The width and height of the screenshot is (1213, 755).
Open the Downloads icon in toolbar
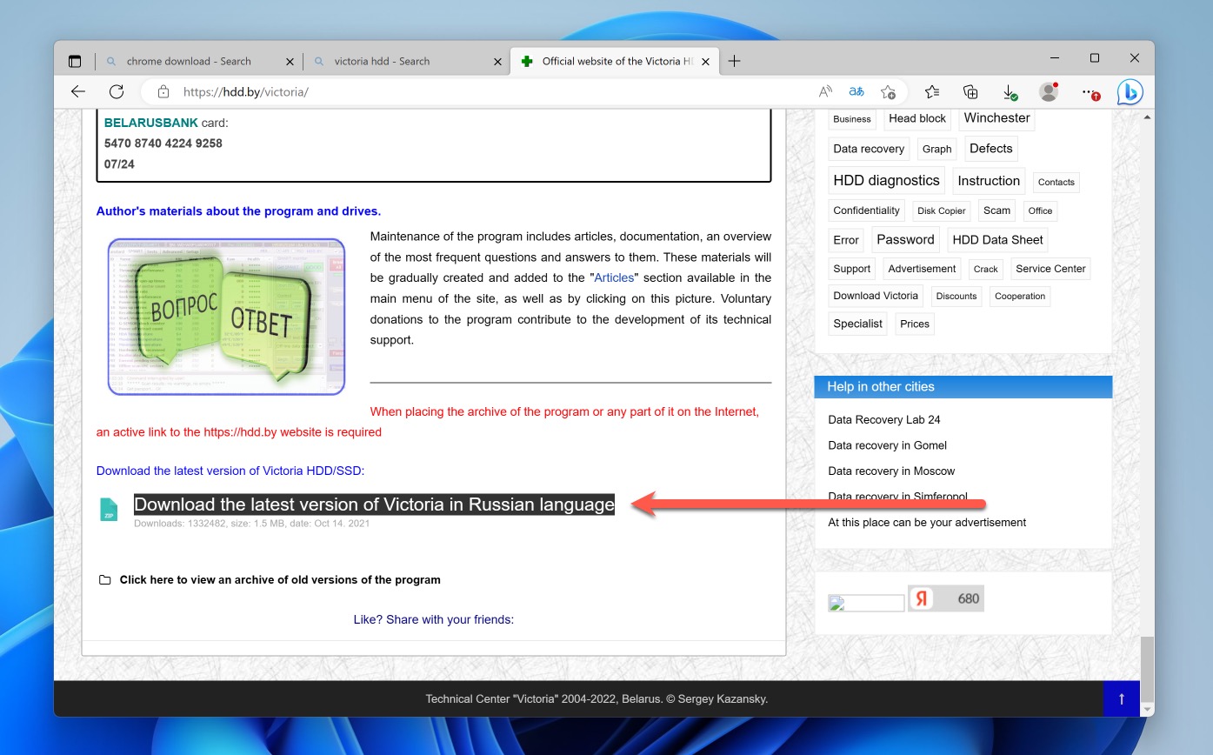point(1010,91)
